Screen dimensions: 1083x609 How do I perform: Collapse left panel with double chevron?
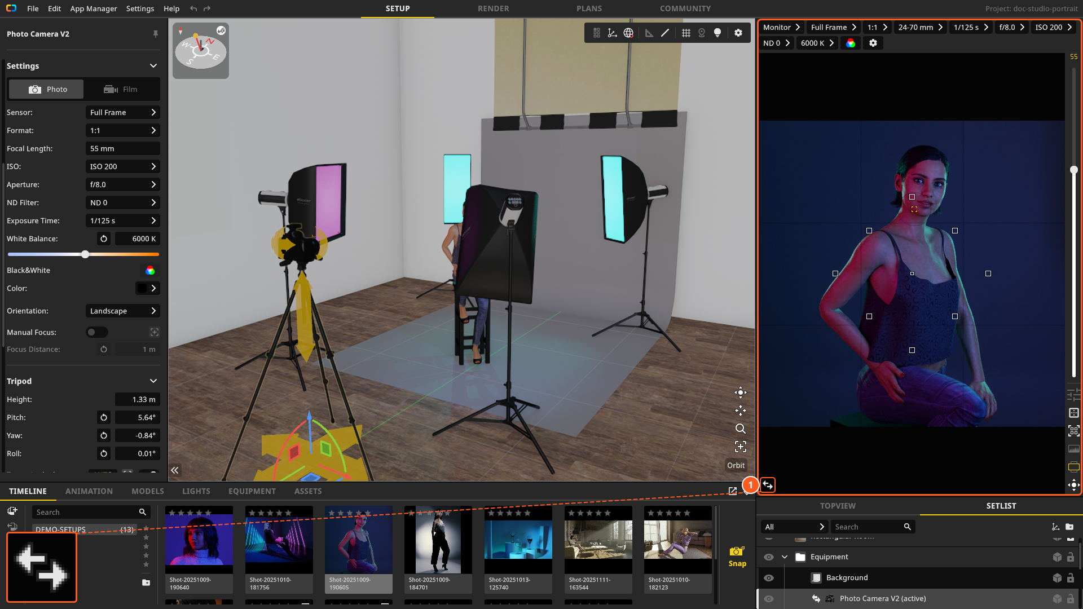click(175, 470)
